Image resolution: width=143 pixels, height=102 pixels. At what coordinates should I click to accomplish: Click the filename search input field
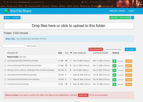14,46
